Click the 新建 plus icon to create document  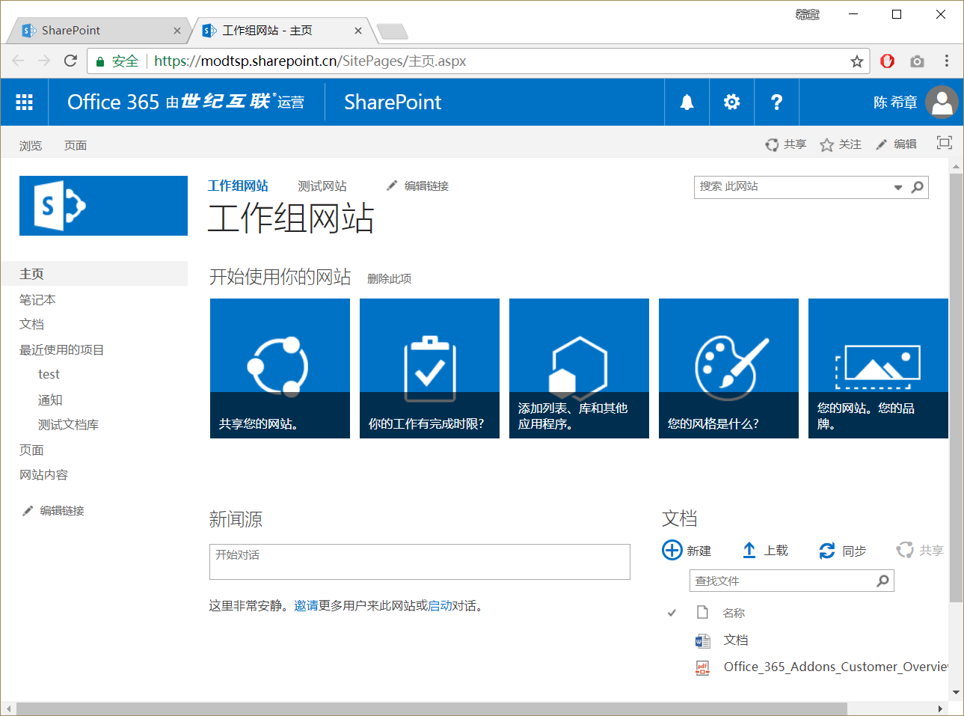coord(672,550)
